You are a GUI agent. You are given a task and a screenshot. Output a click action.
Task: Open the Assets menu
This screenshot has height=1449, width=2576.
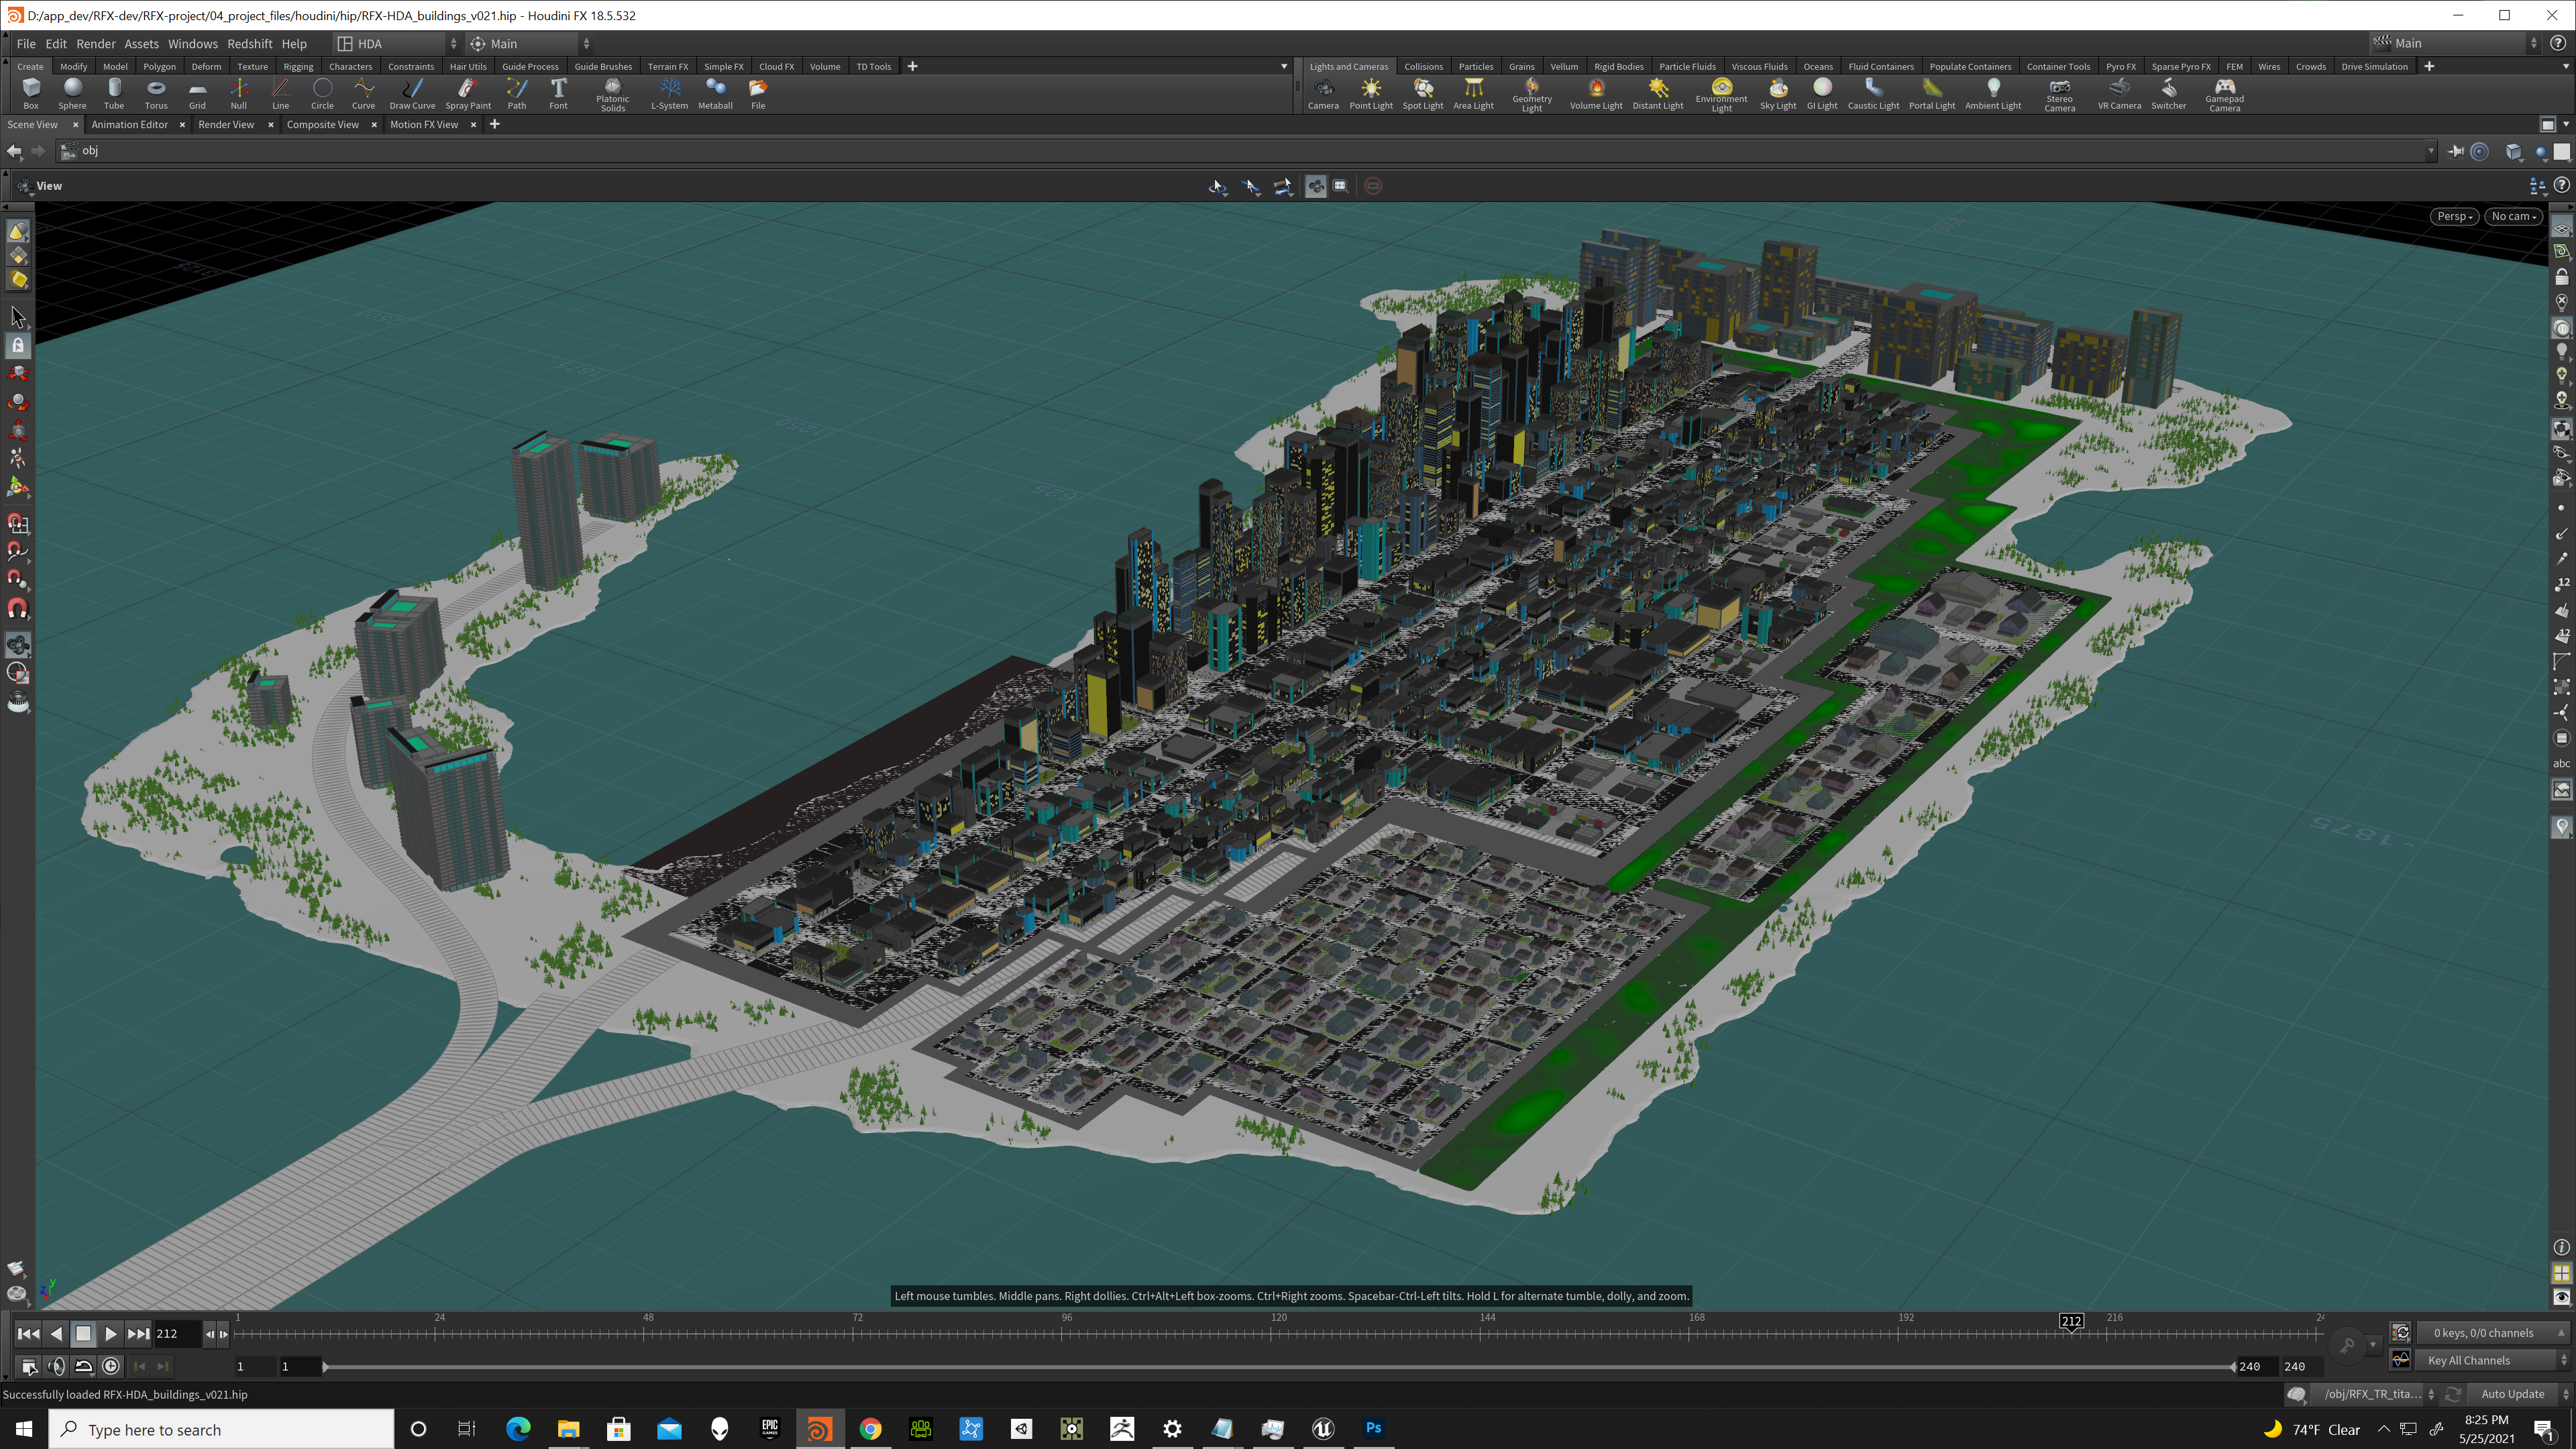pos(141,44)
